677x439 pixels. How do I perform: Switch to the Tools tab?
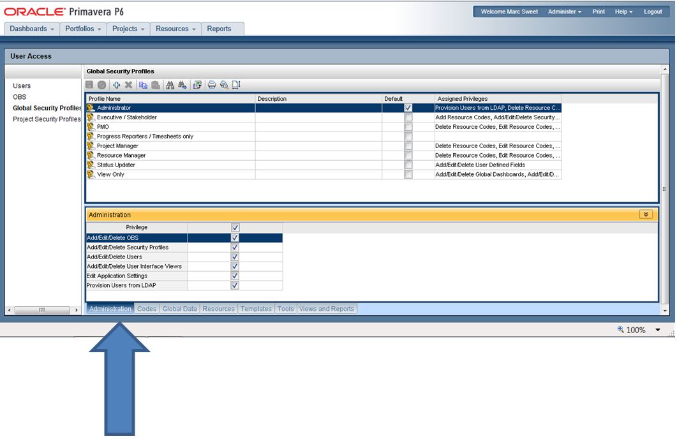(285, 309)
